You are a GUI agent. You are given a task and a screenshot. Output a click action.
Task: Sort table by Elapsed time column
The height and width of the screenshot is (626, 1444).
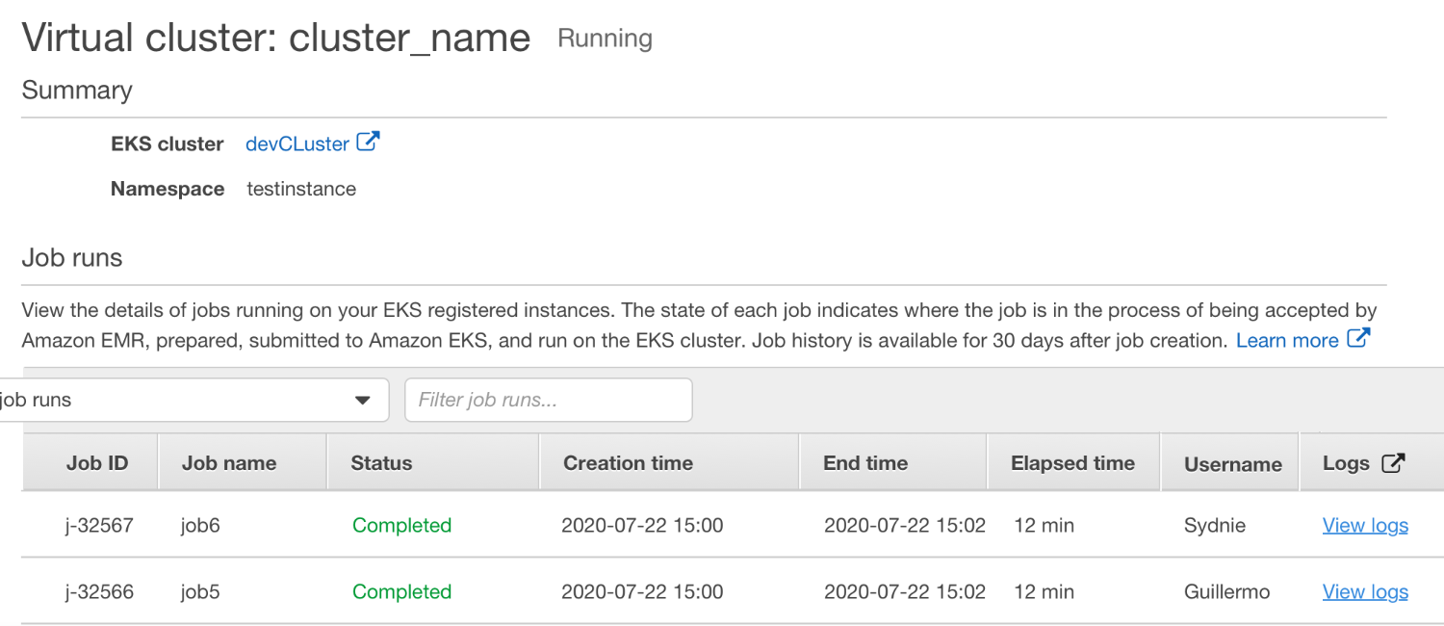tap(1072, 463)
